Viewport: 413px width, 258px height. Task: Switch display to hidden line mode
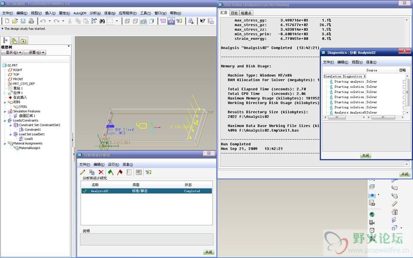135,21
